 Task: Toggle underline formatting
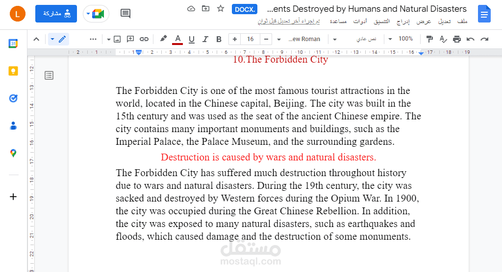[x=192, y=39]
